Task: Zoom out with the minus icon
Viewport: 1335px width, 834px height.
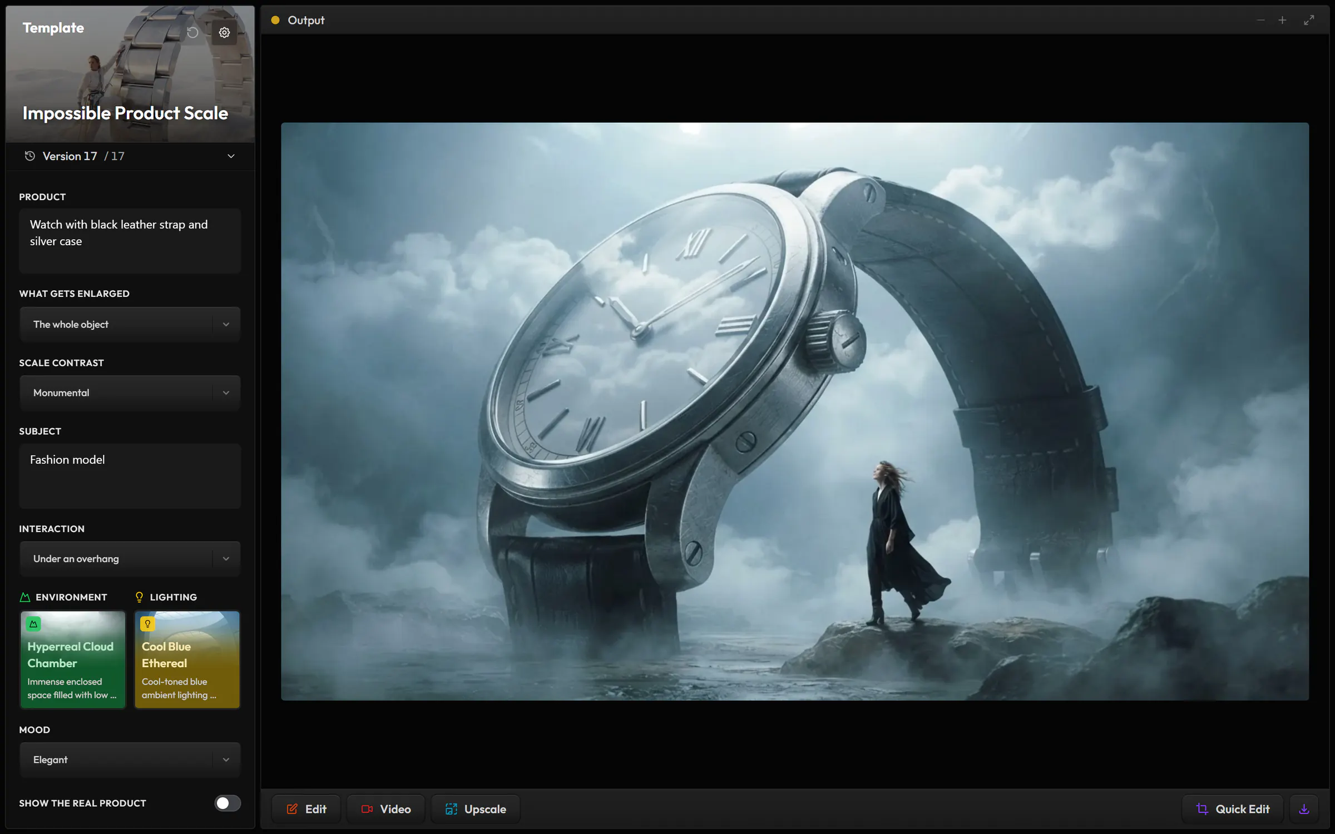Action: tap(1260, 20)
